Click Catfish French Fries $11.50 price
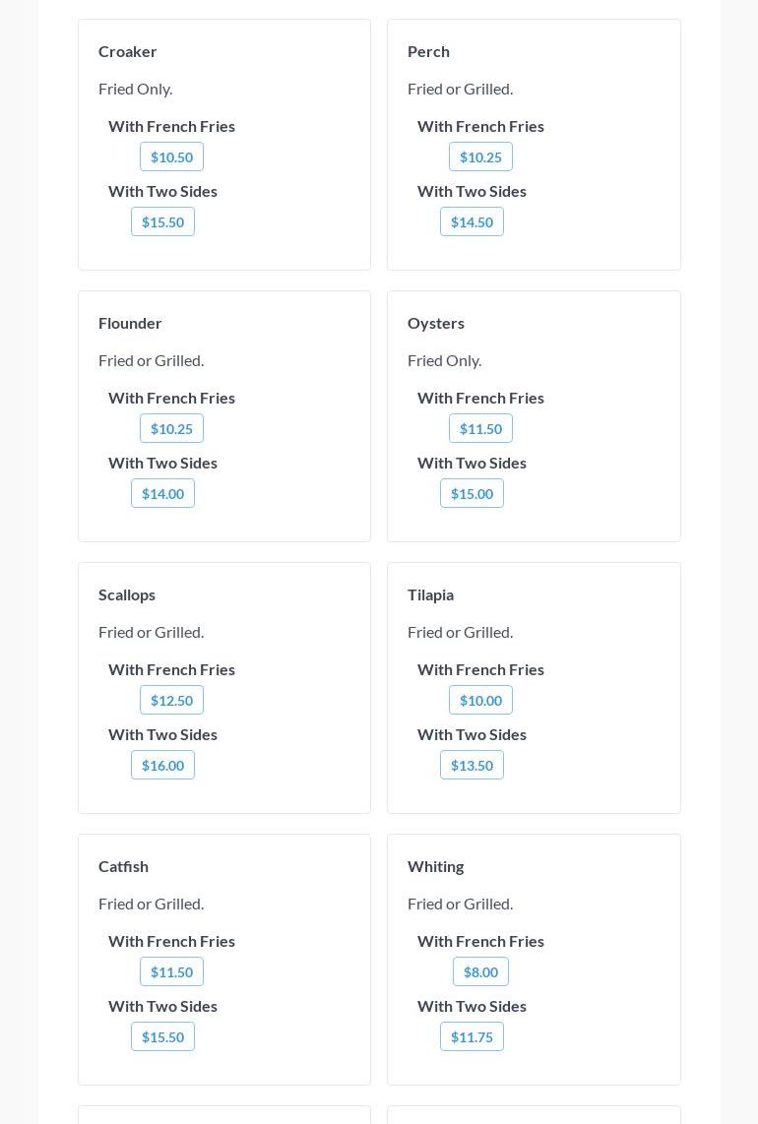The height and width of the screenshot is (1124, 758). coord(171,971)
